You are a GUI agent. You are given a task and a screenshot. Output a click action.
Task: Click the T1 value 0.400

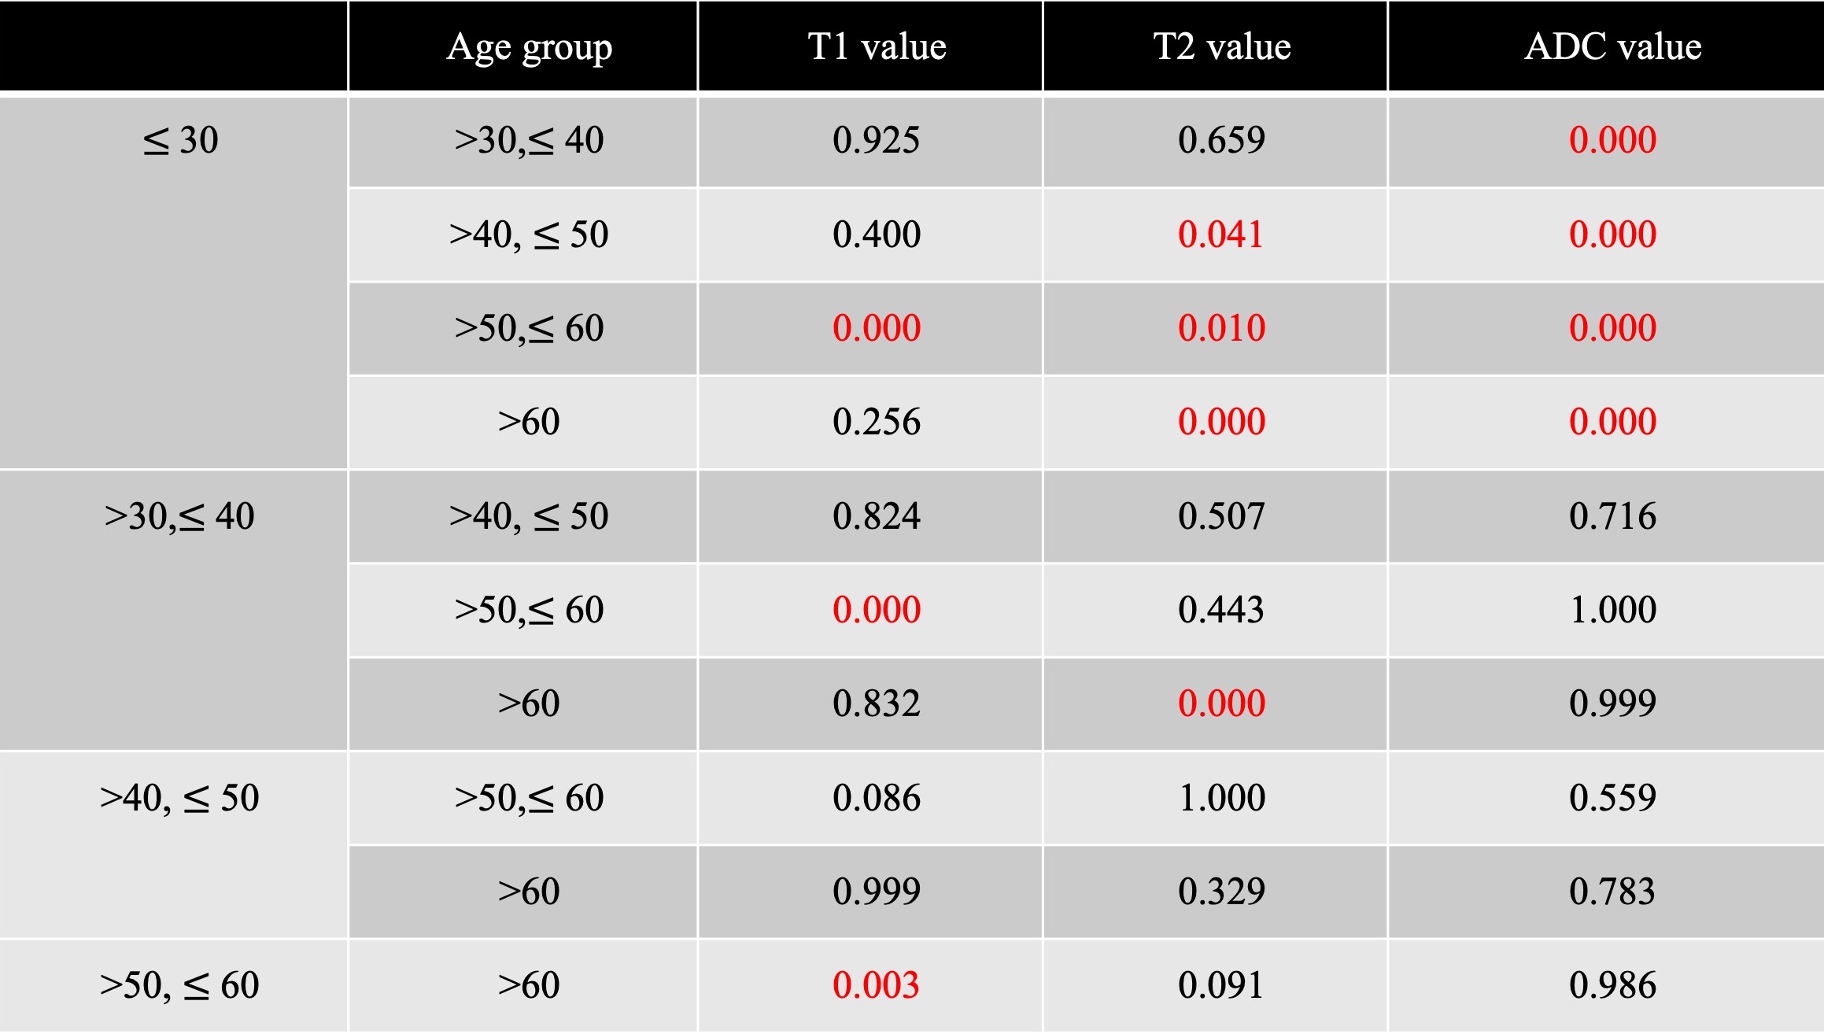coord(876,234)
